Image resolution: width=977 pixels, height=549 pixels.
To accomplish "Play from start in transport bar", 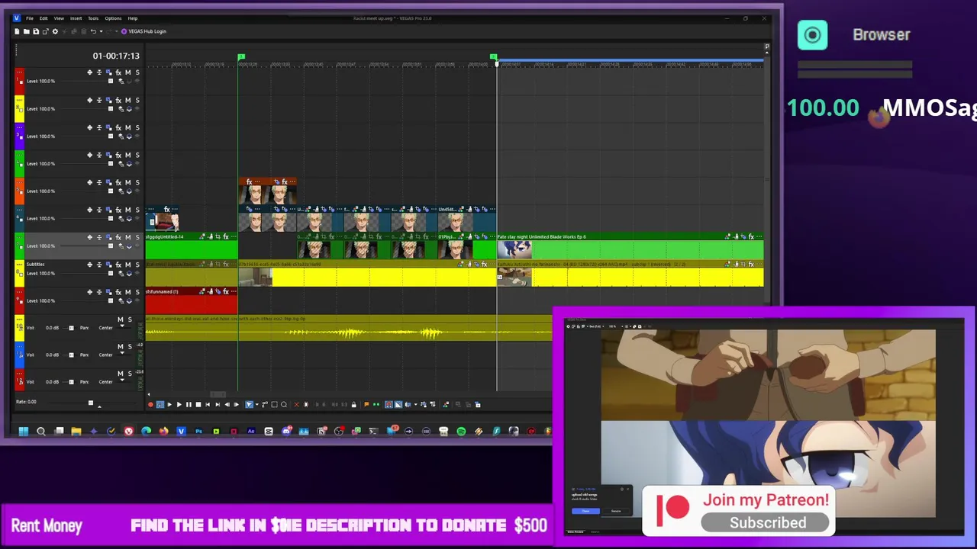I will click(x=169, y=404).
